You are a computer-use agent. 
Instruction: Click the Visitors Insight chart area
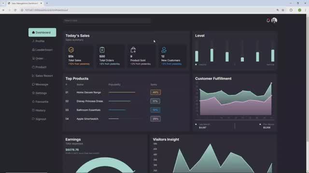click(213, 158)
